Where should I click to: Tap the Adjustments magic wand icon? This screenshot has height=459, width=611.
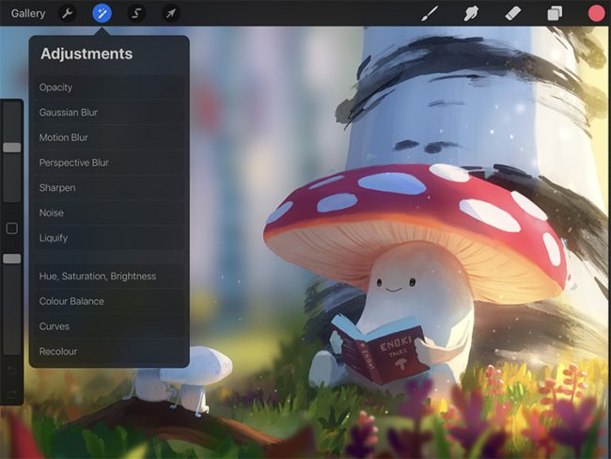[x=102, y=13]
